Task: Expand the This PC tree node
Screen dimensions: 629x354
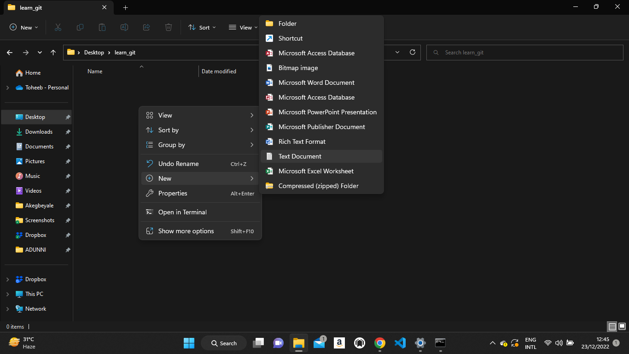Action: [x=7, y=294]
